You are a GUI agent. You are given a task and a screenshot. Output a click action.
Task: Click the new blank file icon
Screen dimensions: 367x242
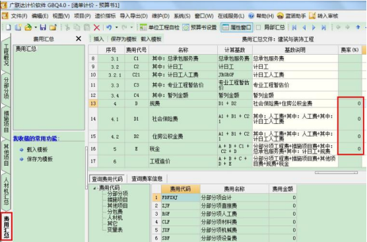(x=9, y=27)
